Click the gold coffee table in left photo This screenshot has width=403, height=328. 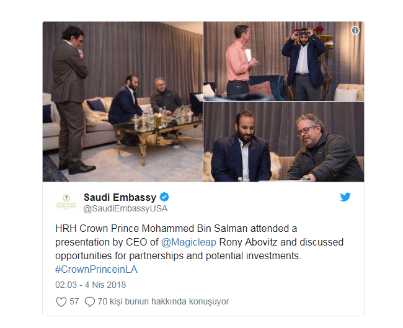154,134
